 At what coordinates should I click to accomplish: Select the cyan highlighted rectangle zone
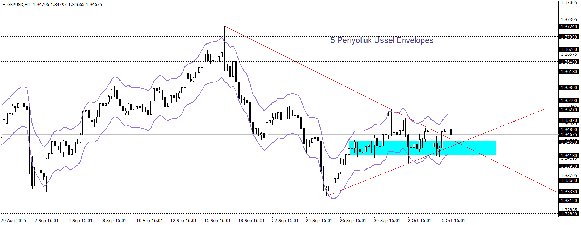pos(422,148)
